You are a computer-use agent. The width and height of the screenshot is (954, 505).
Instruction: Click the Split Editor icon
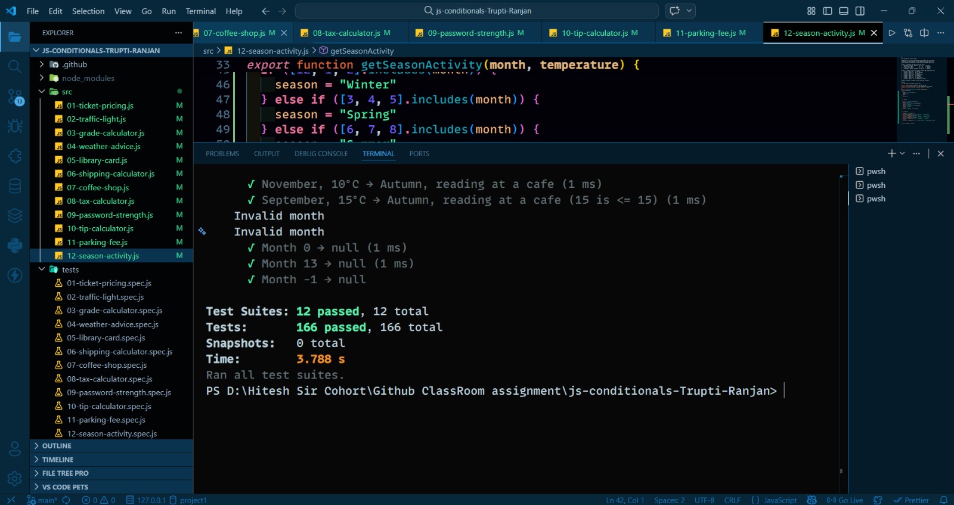(924, 33)
